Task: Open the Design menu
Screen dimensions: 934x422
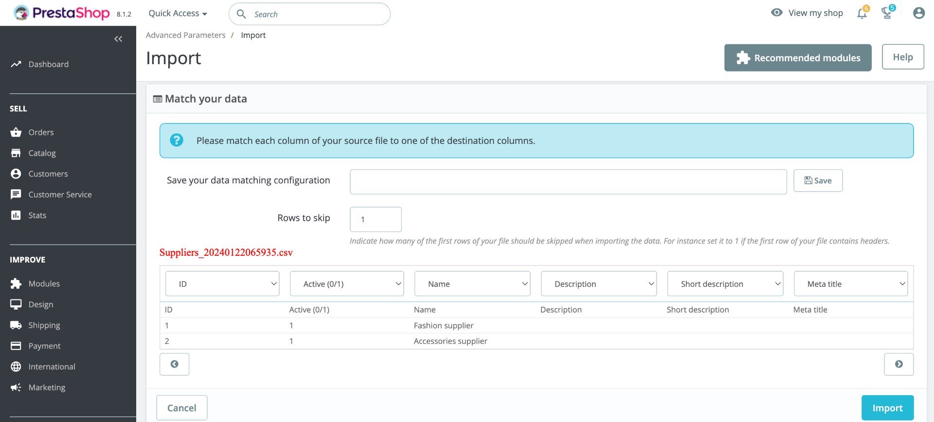Action: 41,304
